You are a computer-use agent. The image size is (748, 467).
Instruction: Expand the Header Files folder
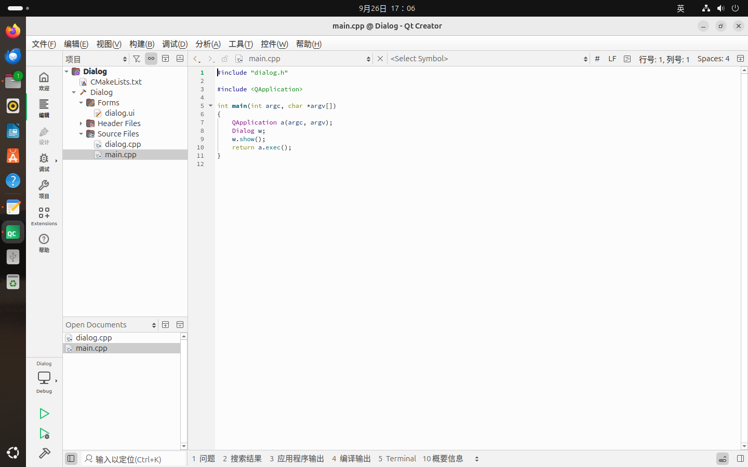tap(81, 123)
